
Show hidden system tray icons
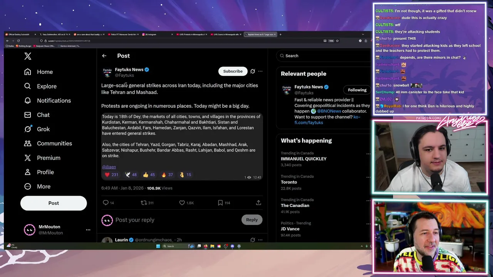pyautogui.click(x=362, y=246)
